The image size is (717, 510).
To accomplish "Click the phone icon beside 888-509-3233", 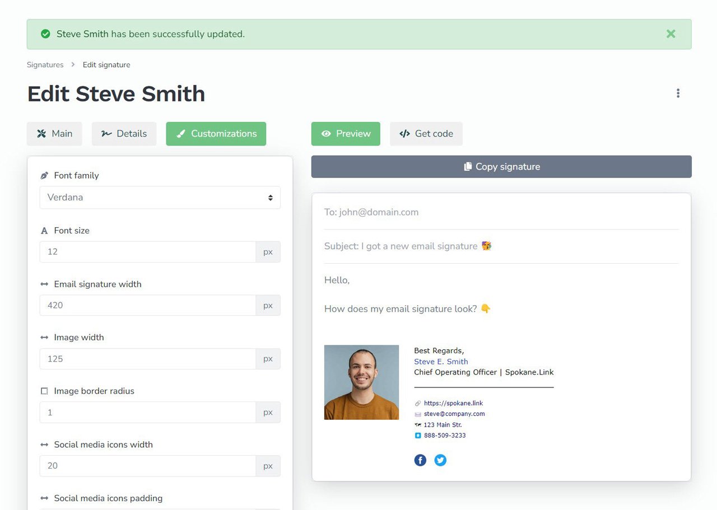I will point(417,436).
